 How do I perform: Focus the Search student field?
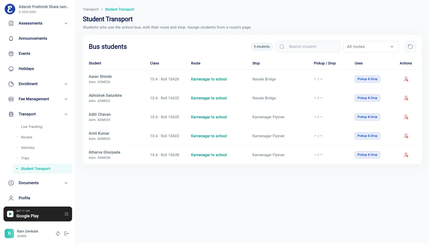point(308,47)
